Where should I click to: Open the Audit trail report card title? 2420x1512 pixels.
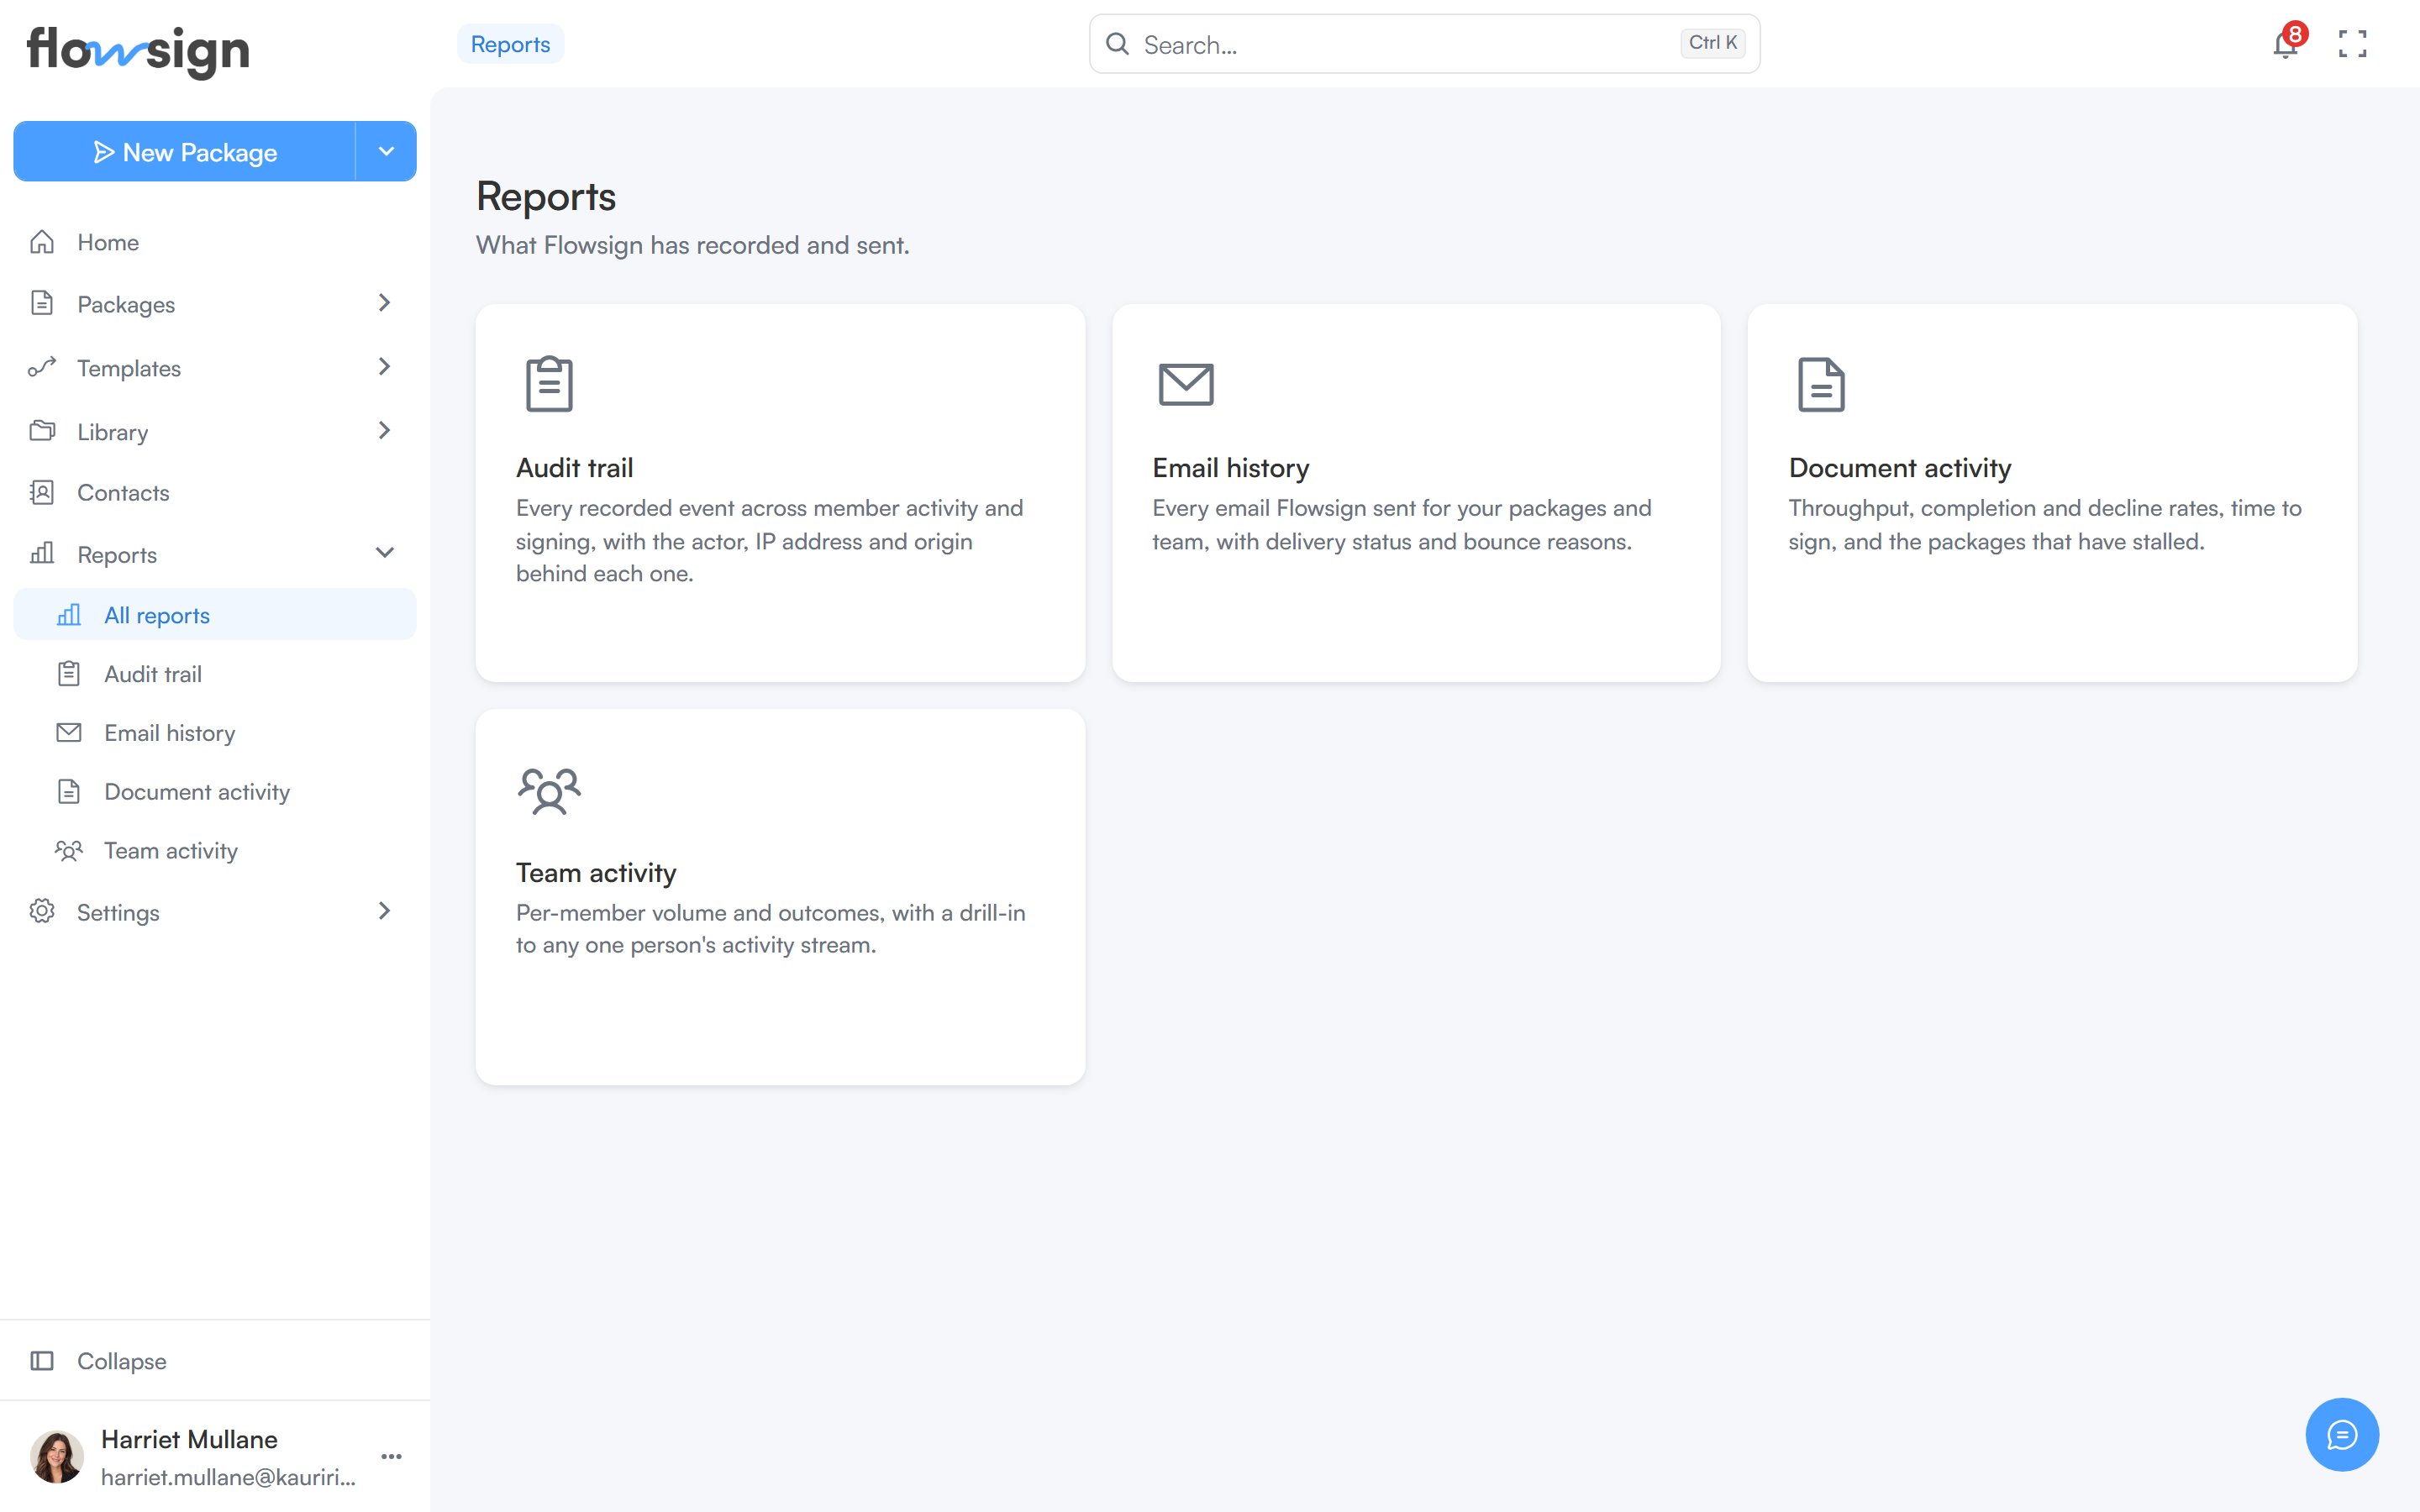tap(574, 467)
